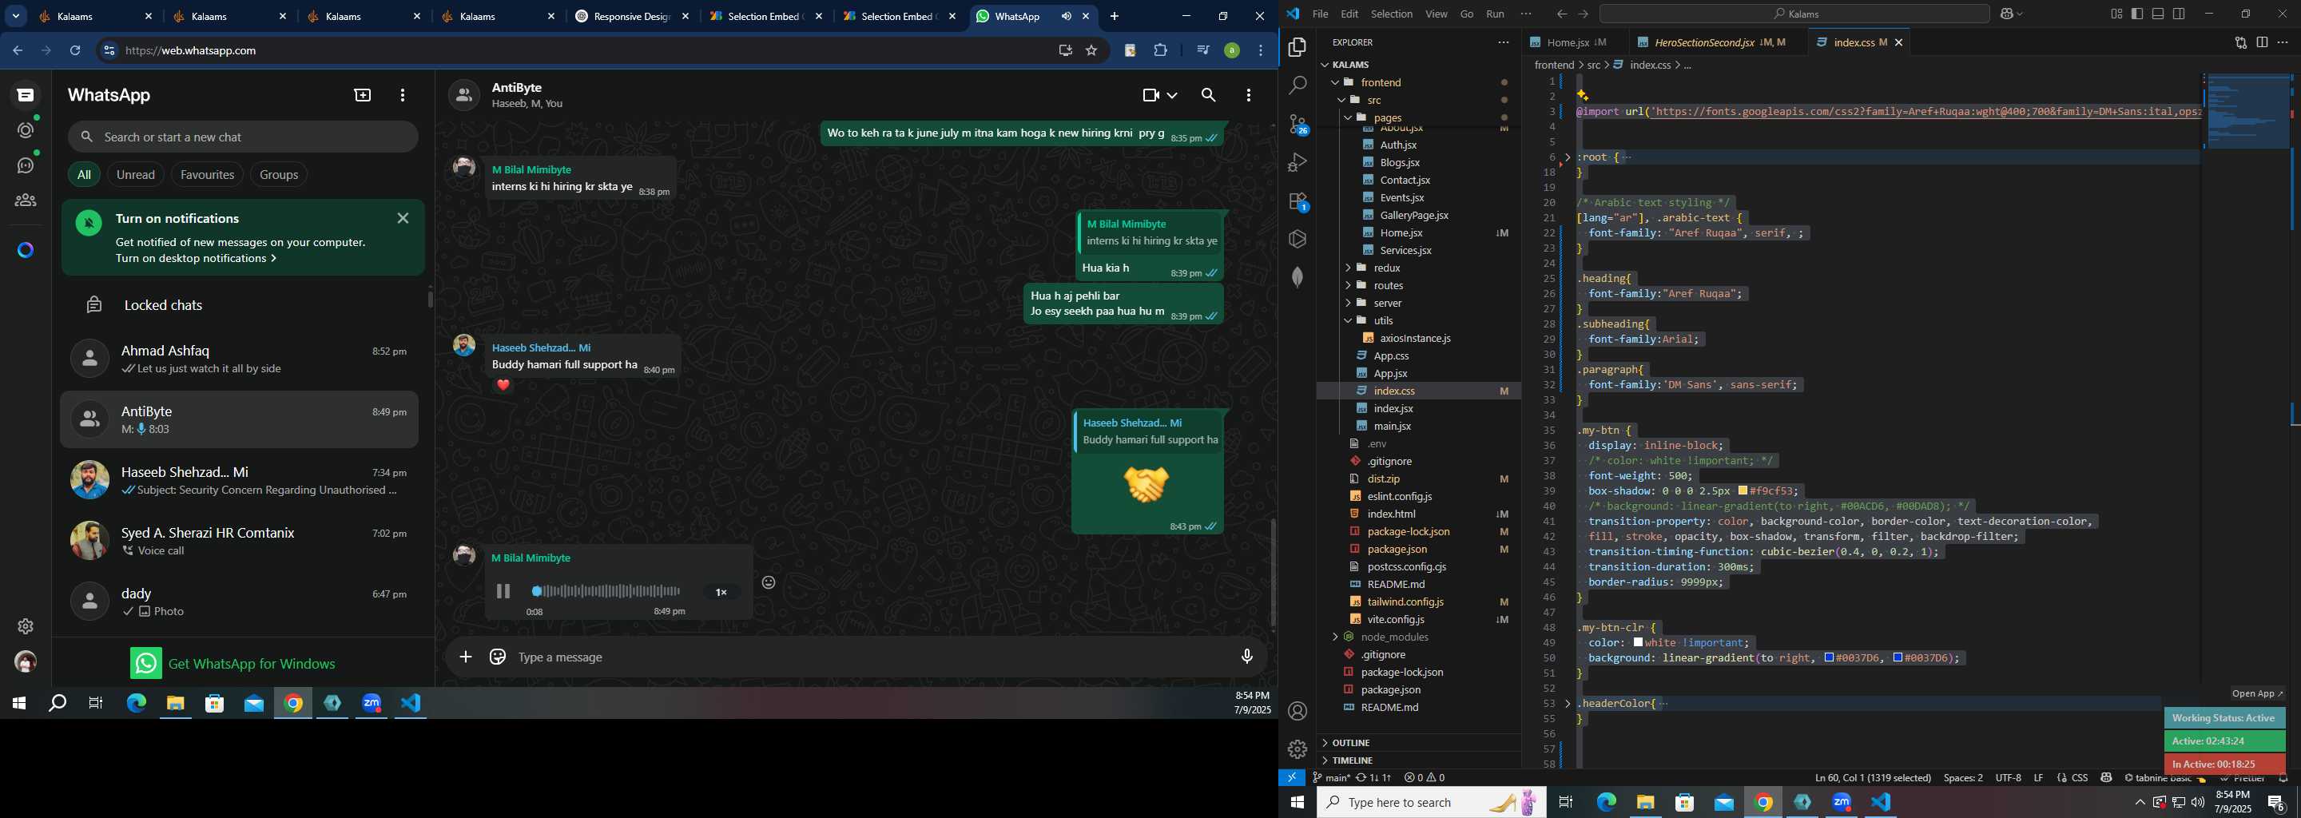Open WhatsApp Status updates icon
2301x818 pixels.
26,129
